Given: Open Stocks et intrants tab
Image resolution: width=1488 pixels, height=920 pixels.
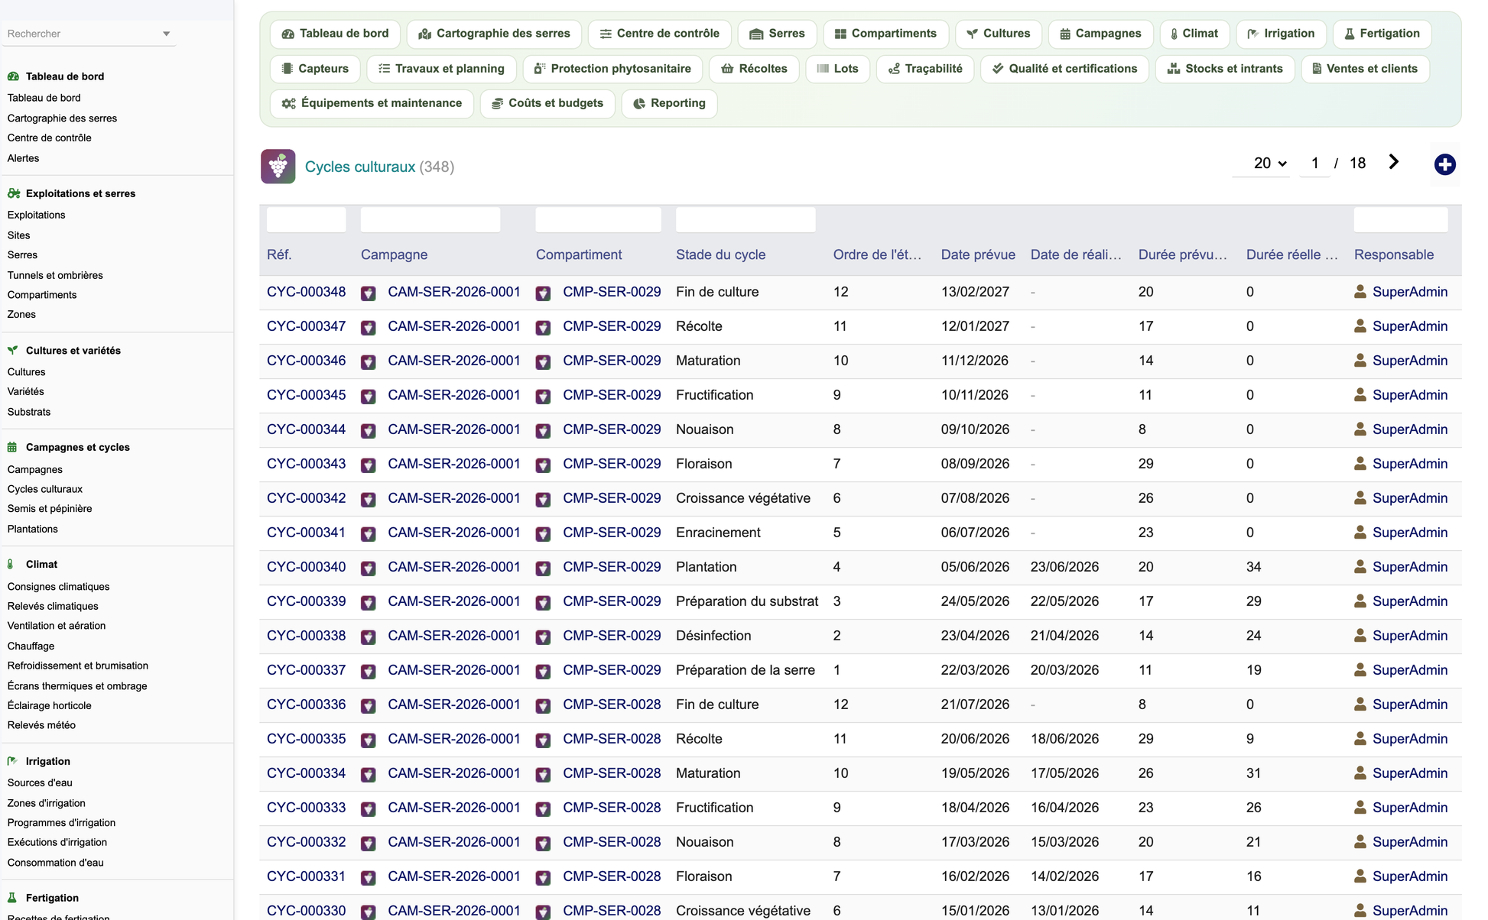Looking at the screenshot, I should [1225, 69].
